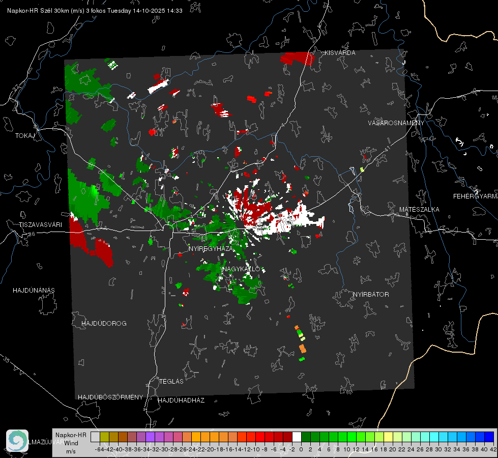The image size is (498, 458).
Task: Click the HAJDÚNÁNÁS label
Action: (x=34, y=291)
